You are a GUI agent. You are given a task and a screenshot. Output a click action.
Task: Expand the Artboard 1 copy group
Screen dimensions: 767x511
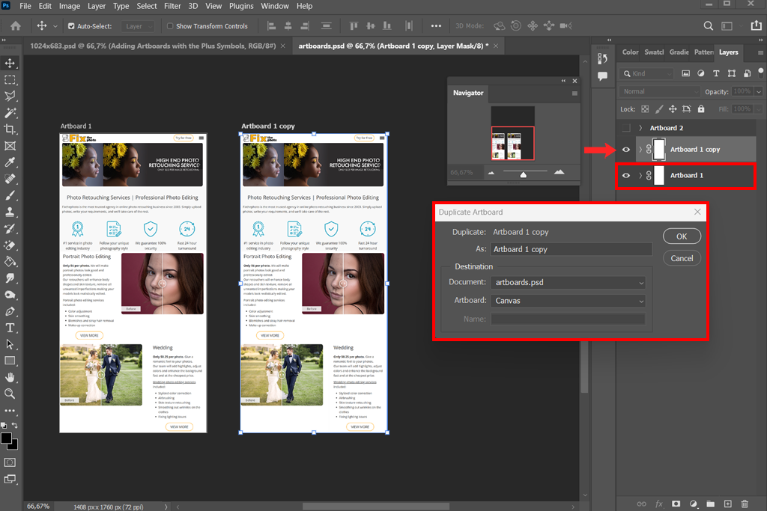[640, 150]
